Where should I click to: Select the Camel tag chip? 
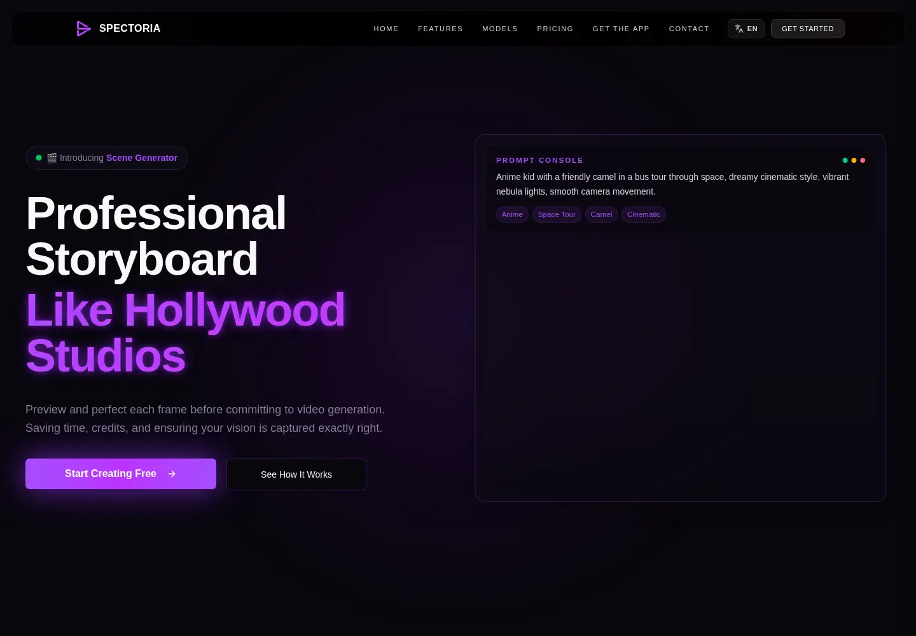[x=601, y=214]
